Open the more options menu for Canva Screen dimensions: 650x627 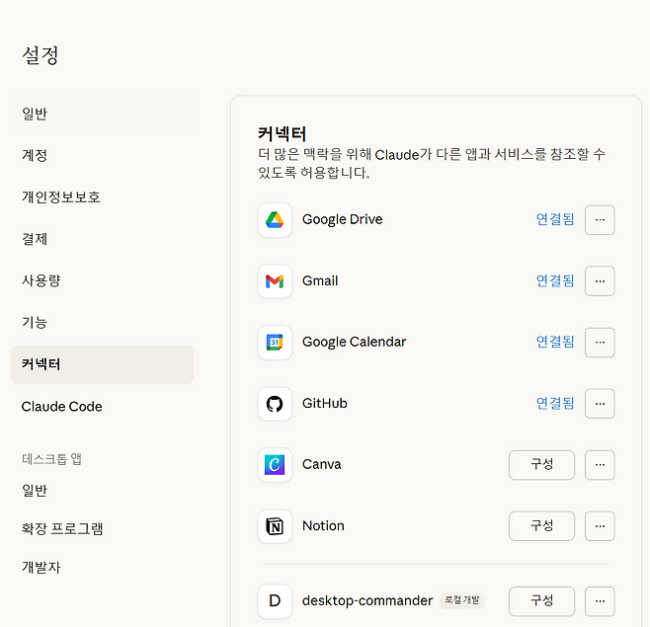tap(600, 465)
